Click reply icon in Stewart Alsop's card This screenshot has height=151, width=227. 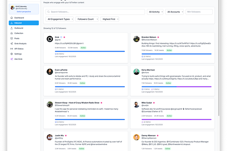[x=56, y=122]
